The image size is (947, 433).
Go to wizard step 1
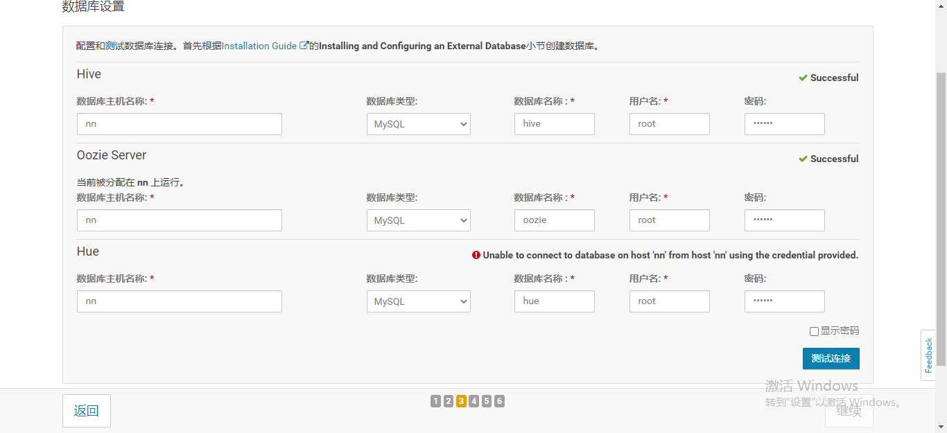coord(435,401)
